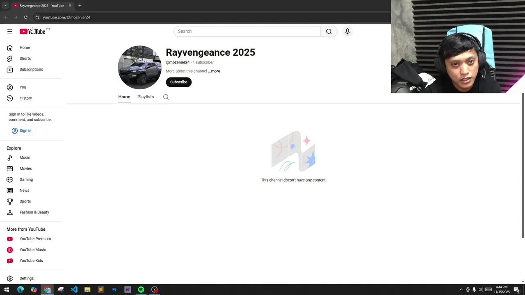Show hidden system tray icons

point(461,290)
